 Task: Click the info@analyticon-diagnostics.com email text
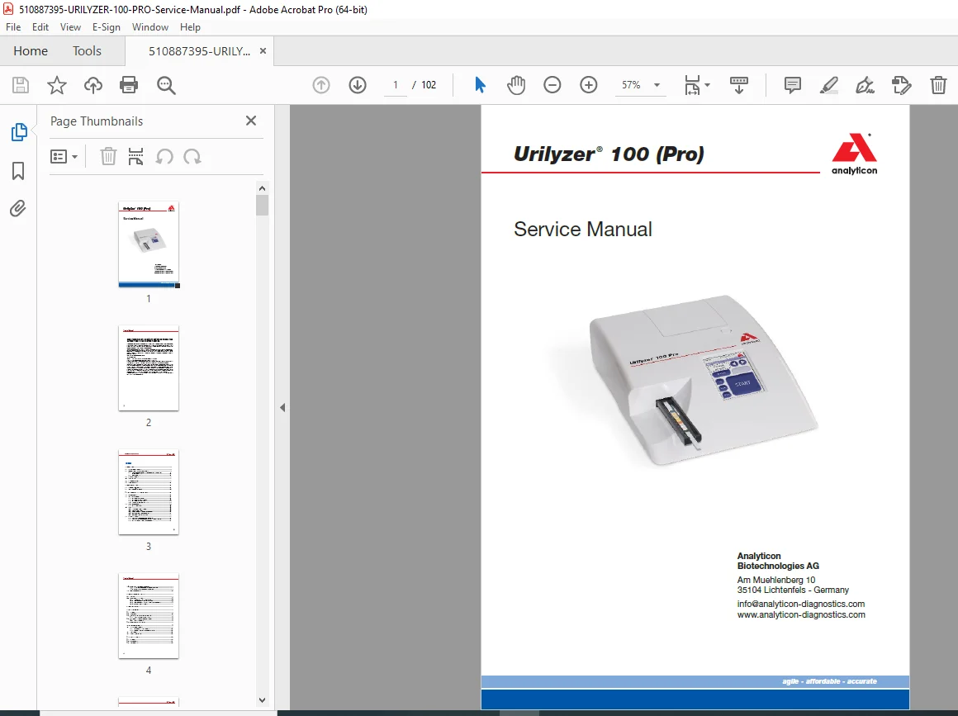(x=801, y=604)
